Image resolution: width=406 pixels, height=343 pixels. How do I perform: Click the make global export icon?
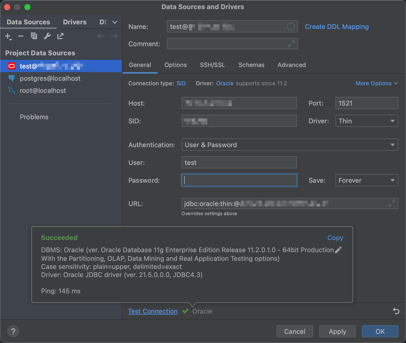(x=60, y=36)
